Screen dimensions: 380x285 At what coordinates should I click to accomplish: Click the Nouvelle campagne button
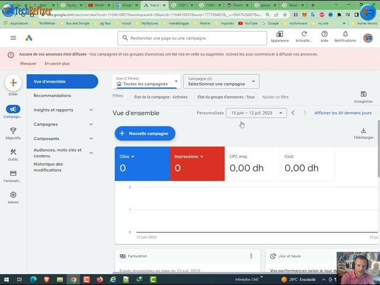point(145,134)
